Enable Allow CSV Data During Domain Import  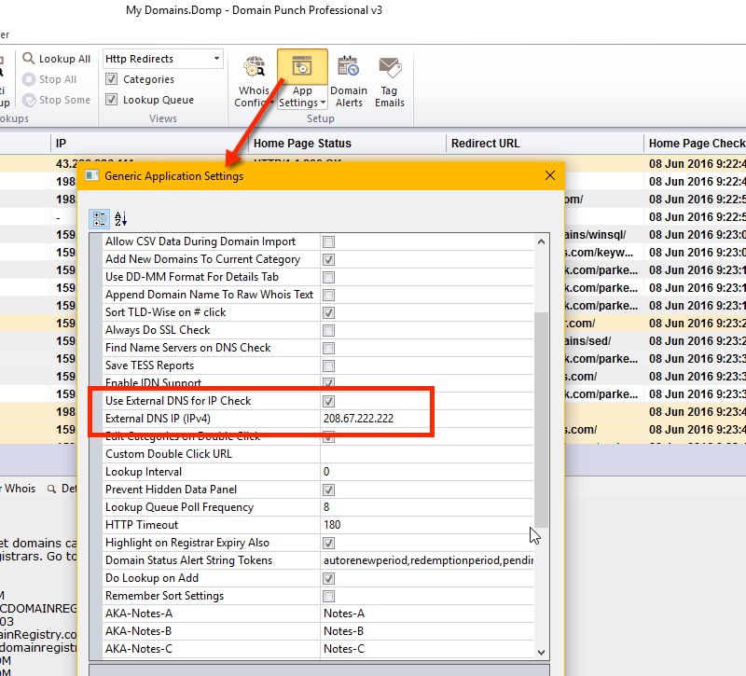328,242
